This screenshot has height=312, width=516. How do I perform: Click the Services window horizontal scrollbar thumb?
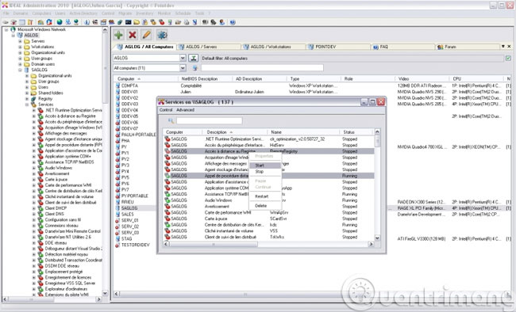[214, 244]
